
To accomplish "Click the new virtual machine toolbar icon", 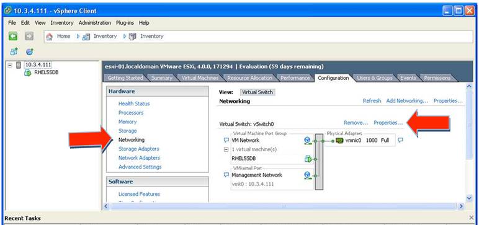I will point(14,52).
